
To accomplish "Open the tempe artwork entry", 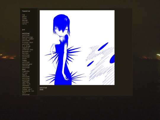I will pyautogui.click(x=24, y=60).
